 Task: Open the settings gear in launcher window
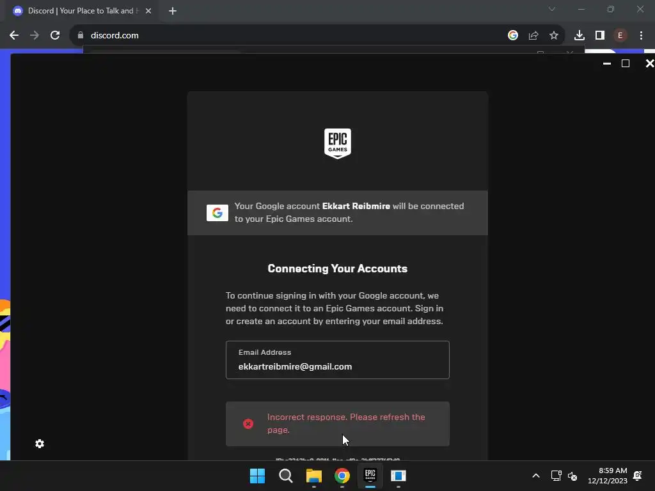(x=40, y=444)
